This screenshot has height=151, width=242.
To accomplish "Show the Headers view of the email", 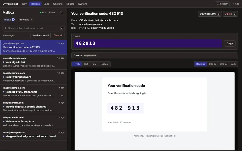I will [x=104, y=64].
